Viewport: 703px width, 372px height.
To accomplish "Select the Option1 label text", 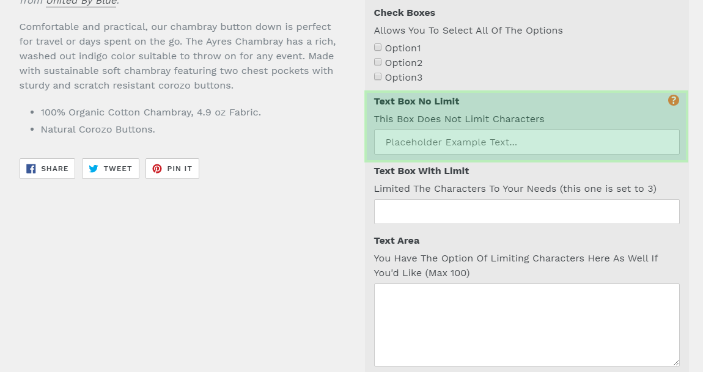I will pos(403,48).
